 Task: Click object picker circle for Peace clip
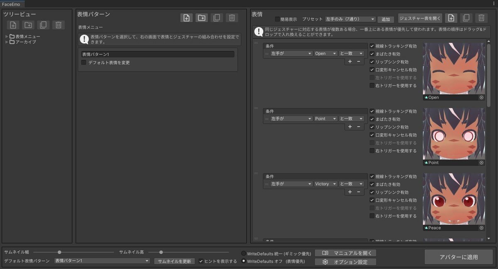[481, 228]
